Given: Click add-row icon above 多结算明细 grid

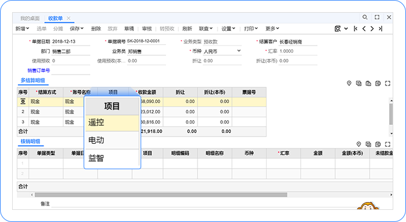Looking at the screenshot, I should tap(359, 83).
